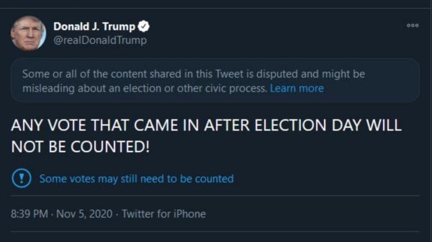The width and height of the screenshot is (432, 242).
Task: Click the blue verified badge
Action: (x=144, y=26)
